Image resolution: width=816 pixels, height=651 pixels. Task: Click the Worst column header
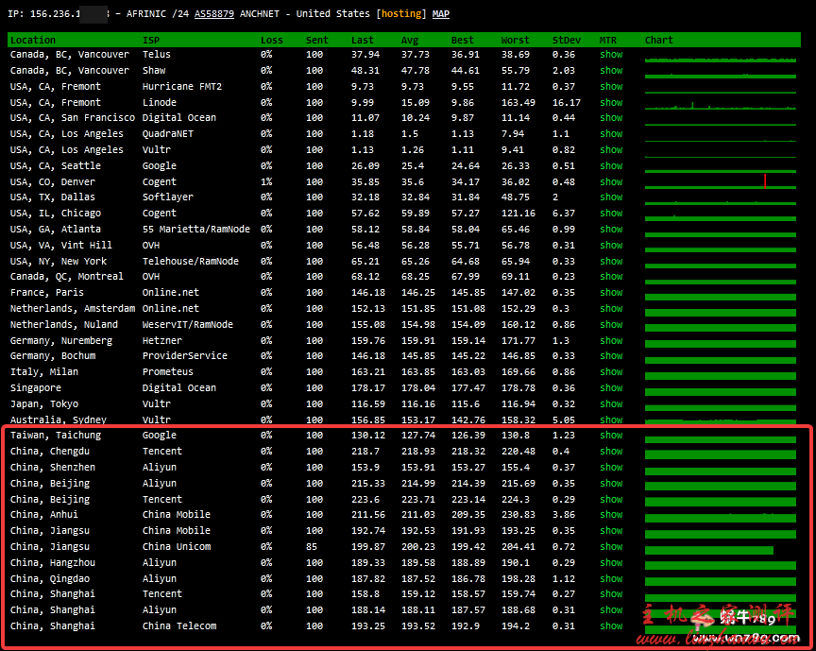coord(516,40)
